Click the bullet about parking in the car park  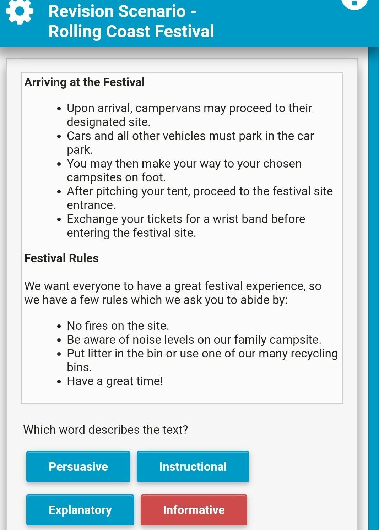190,142
